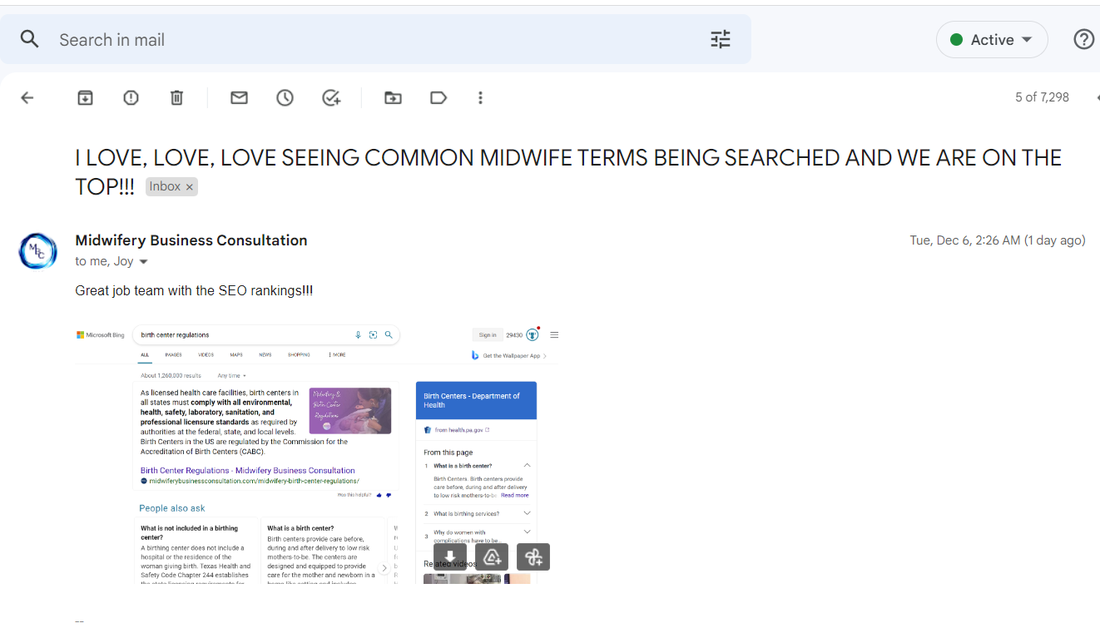Show search options filter icon
The width and height of the screenshot is (1100, 638).
tap(721, 39)
